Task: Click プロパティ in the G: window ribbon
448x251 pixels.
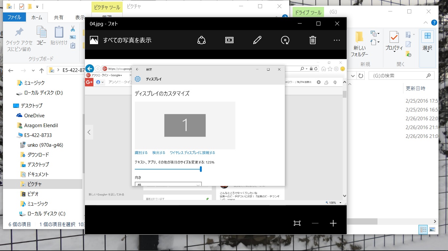Action: pyautogui.click(x=394, y=42)
